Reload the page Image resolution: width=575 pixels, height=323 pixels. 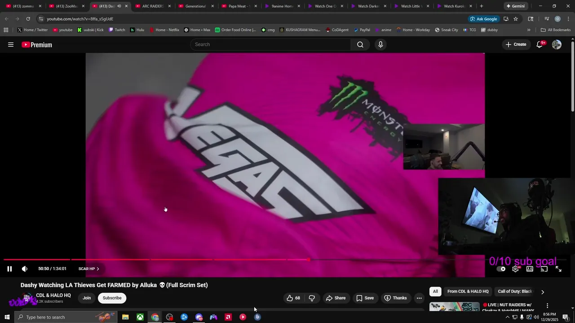pos(28,19)
